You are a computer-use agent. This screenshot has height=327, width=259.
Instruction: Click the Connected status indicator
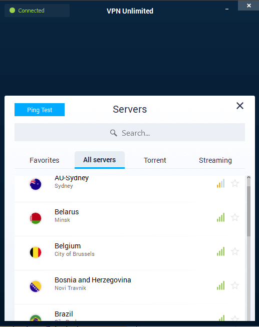(37, 11)
